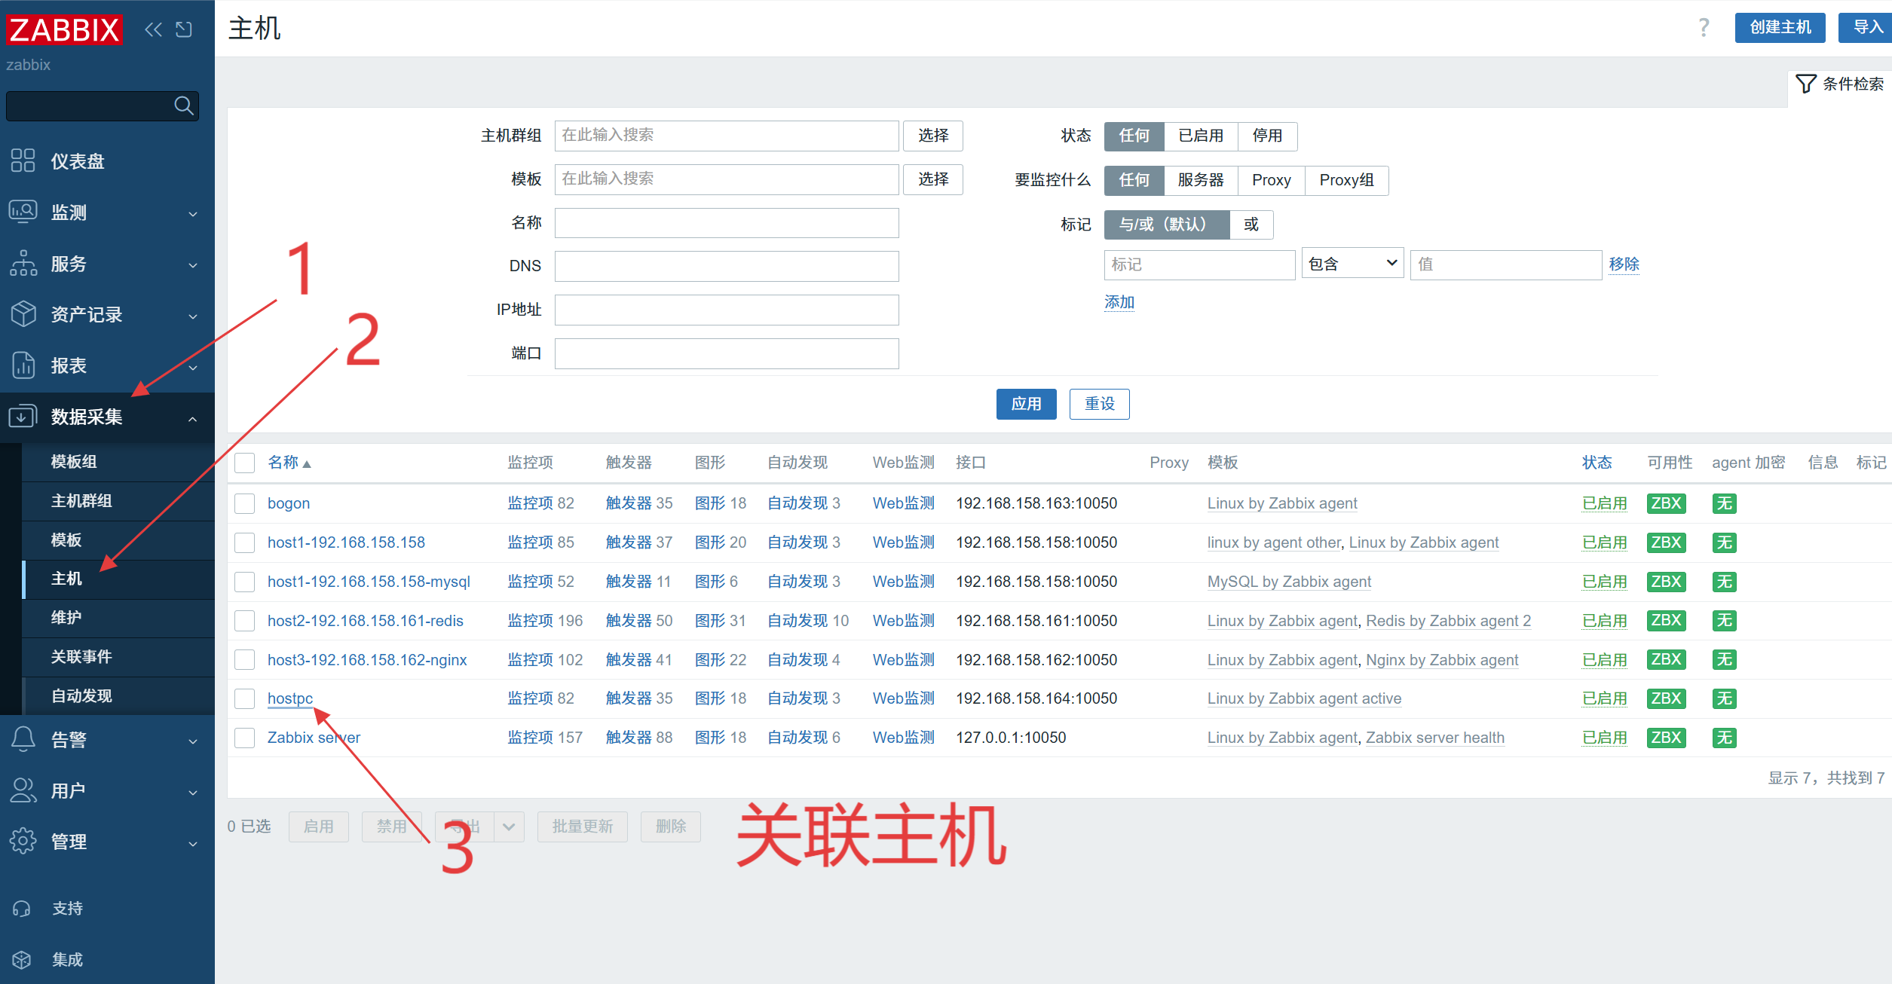Image resolution: width=1892 pixels, height=984 pixels.
Task: Check the Zabbix server checkbox
Action: [x=244, y=738]
